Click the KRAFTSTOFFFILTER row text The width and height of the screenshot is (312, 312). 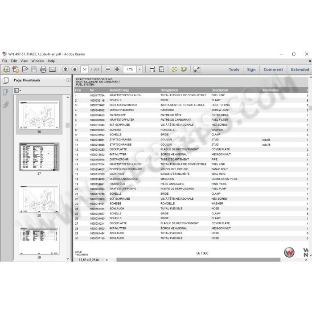pos(122,120)
